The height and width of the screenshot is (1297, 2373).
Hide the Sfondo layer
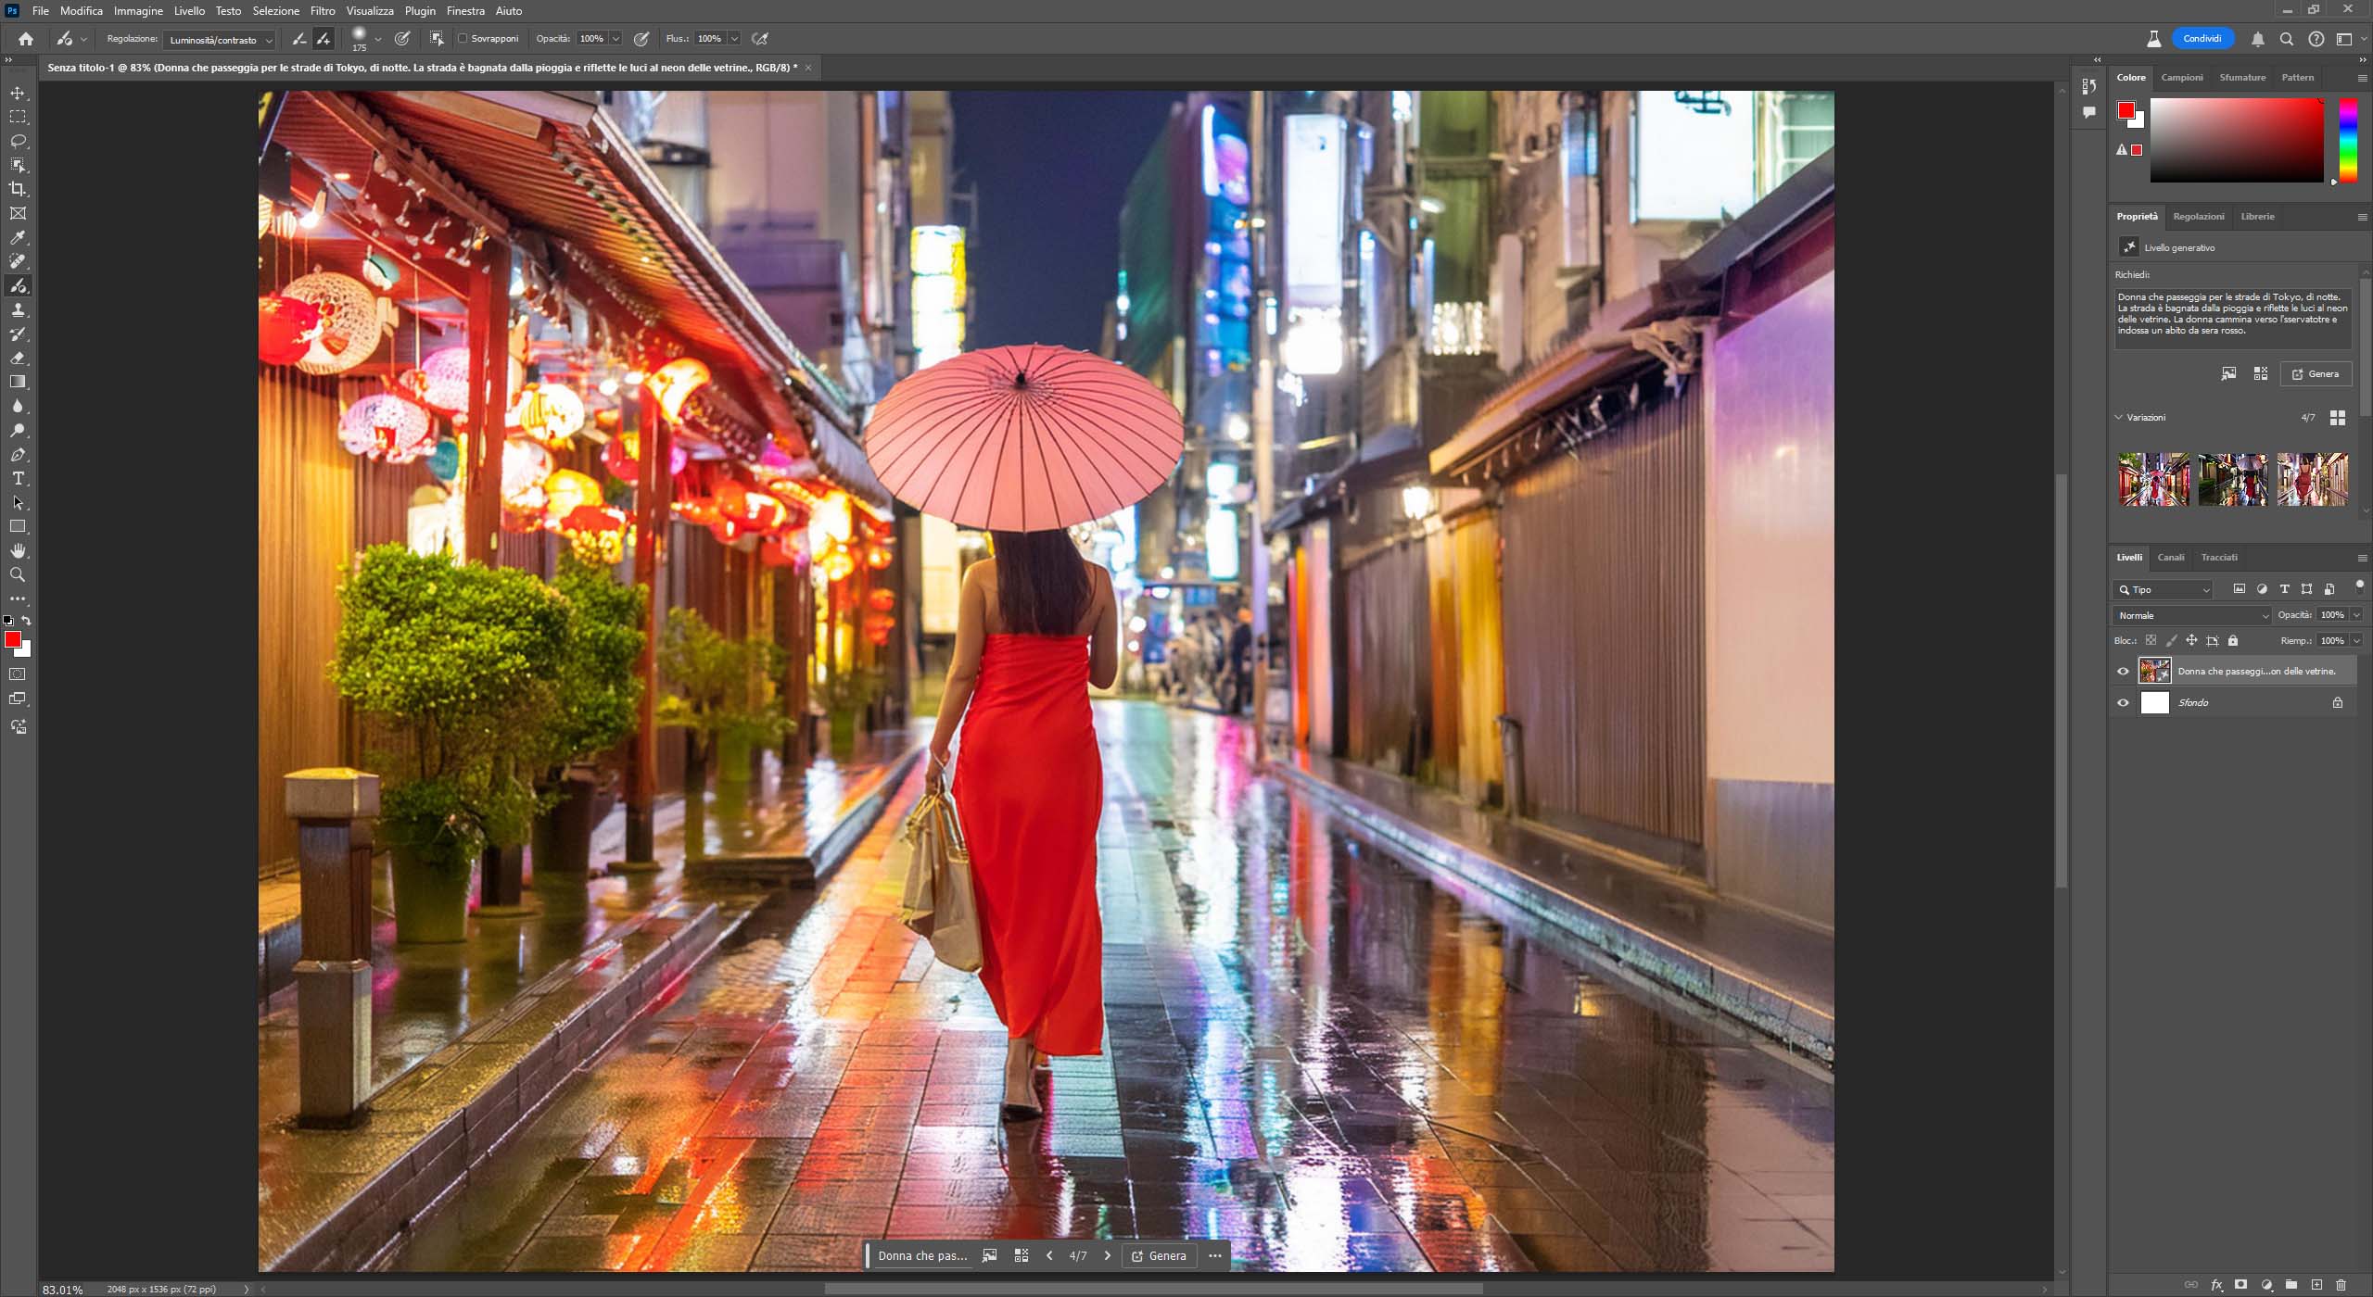click(x=2123, y=703)
